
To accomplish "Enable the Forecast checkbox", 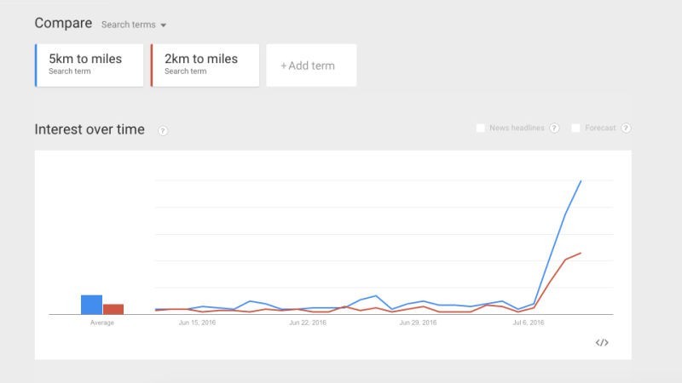I will click(575, 129).
